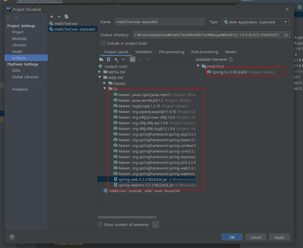This screenshot has width=303, height=248.
Task: Open the Maven tab
Action: 231,52
